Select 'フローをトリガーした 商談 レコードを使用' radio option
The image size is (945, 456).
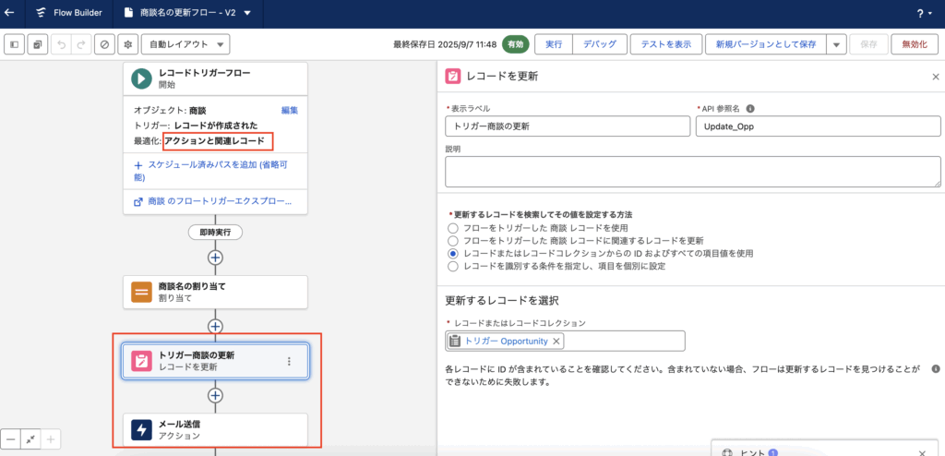pyautogui.click(x=452, y=227)
